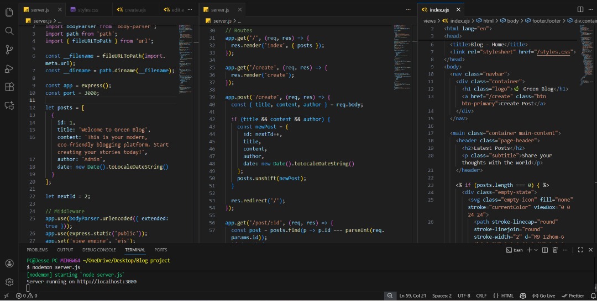The width and height of the screenshot is (597, 301).
Task: Open more actions for index.ejs editor group
Action: pos(590,9)
